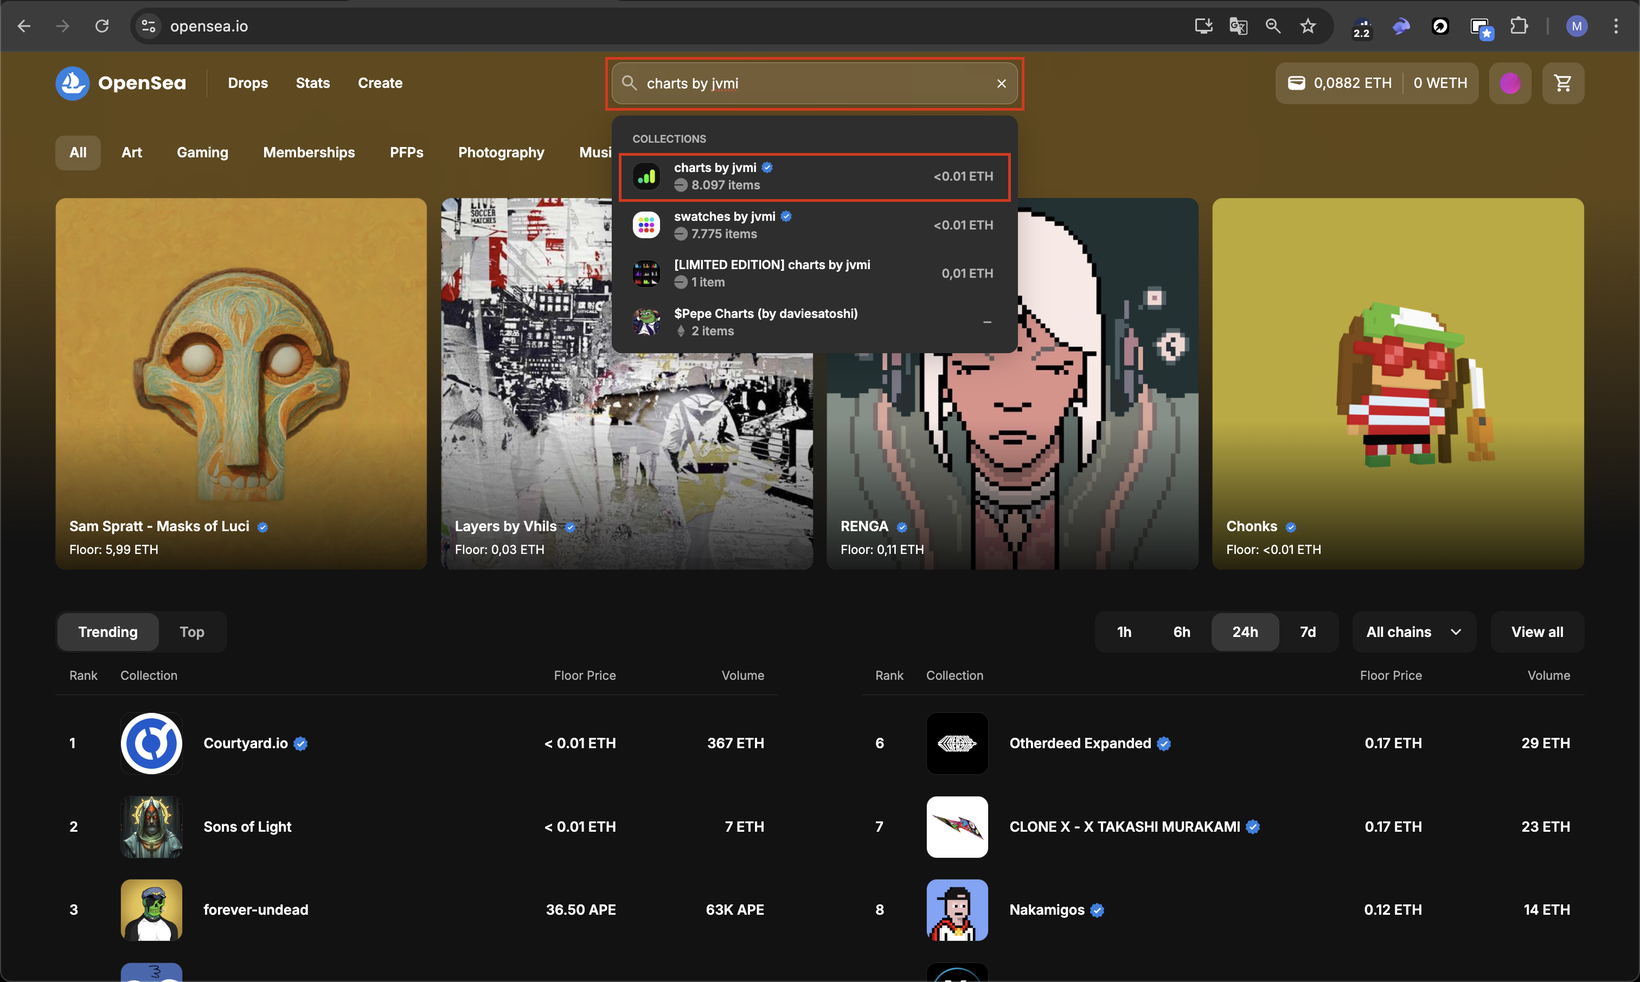Click the charts by jvmi collection icon
This screenshot has width=1640, height=982.
click(646, 177)
